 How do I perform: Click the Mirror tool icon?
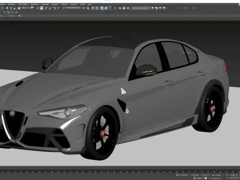pos(84,8)
